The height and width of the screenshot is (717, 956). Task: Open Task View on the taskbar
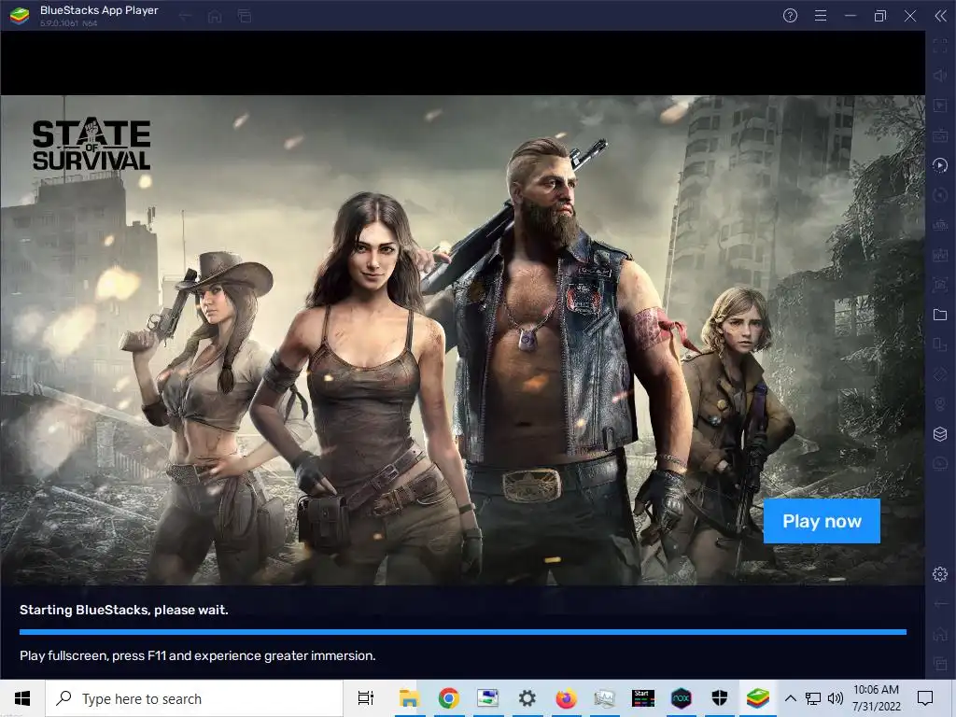click(365, 698)
